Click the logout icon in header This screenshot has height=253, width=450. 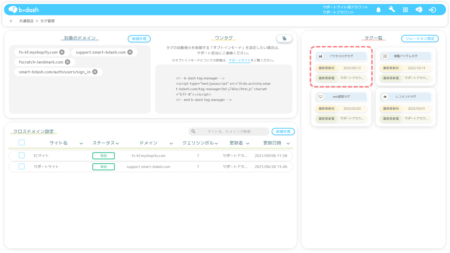tap(432, 10)
